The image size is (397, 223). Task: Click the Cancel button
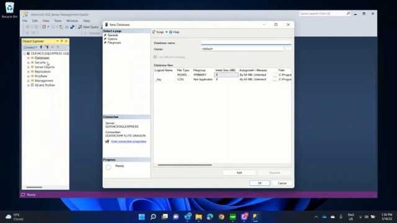(282, 183)
